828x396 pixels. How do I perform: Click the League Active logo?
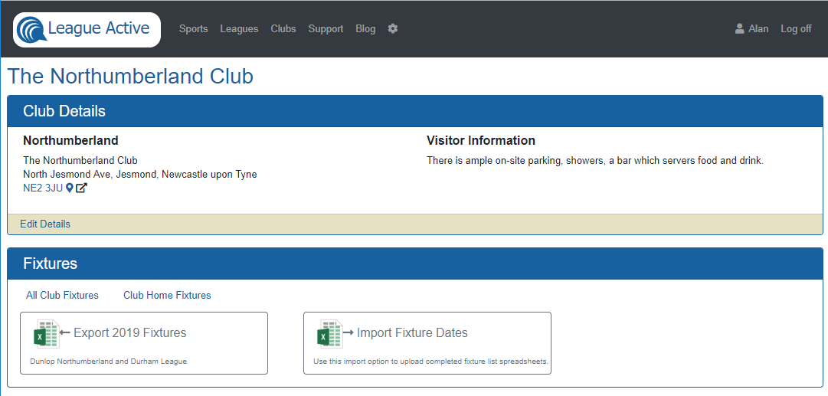[x=87, y=29]
